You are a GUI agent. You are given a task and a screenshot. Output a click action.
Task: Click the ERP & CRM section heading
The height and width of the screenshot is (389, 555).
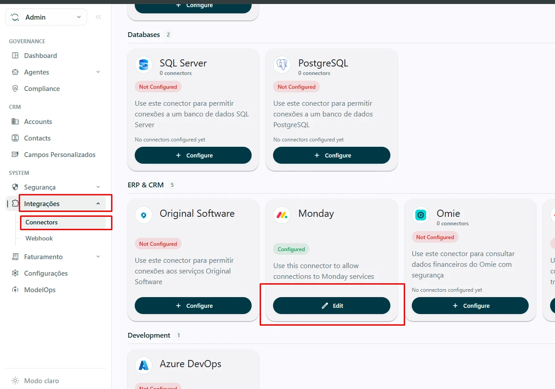(145, 185)
